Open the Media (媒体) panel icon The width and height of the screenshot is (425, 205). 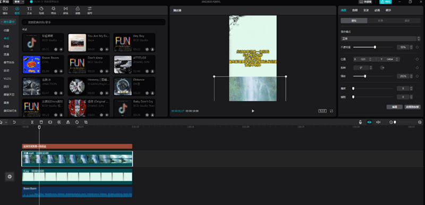click(x=5, y=10)
